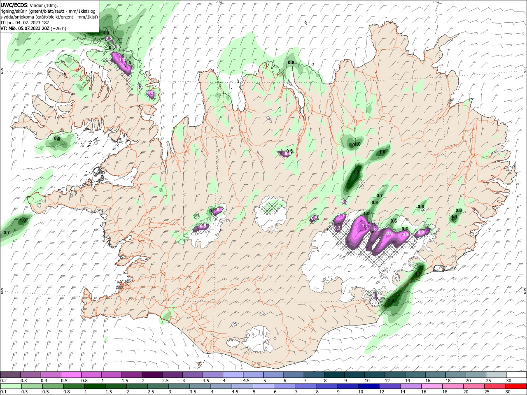The image size is (527, 395).
Task: Select the top-row swatch between 12 and 14
Action: tap(394, 375)
